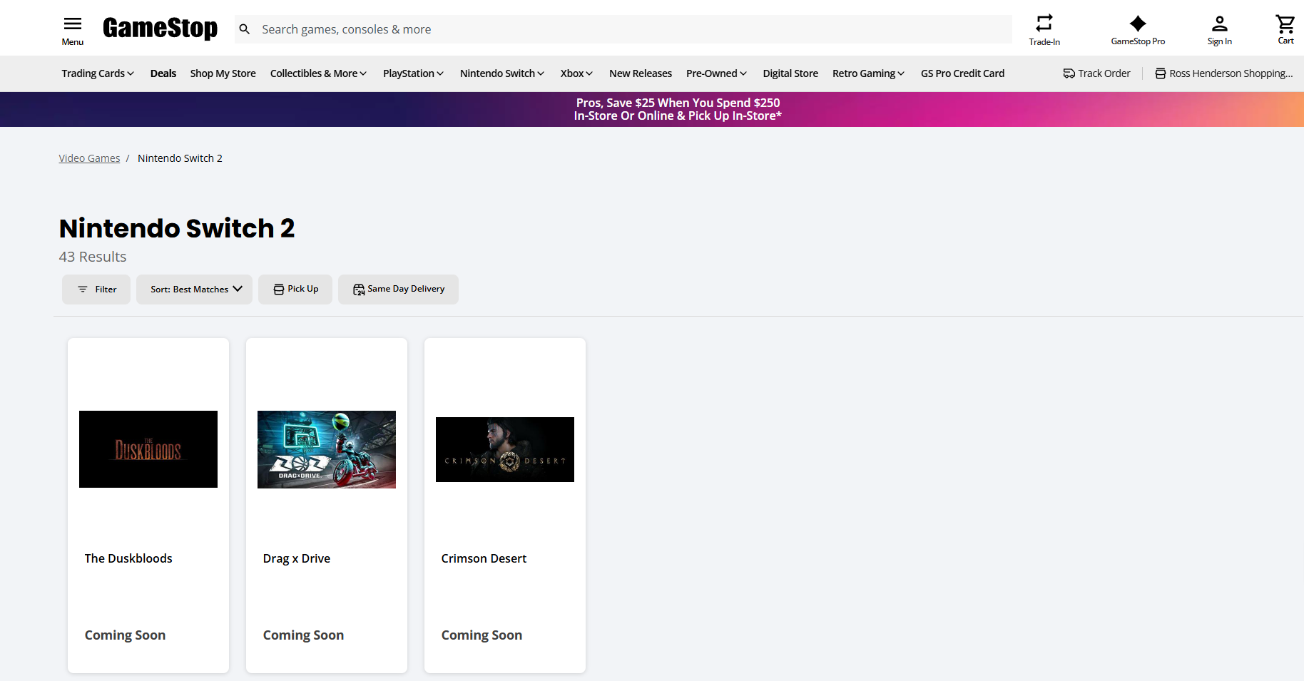Click the 43 Results text
Viewport: 1304px width, 681px height.
tap(93, 257)
